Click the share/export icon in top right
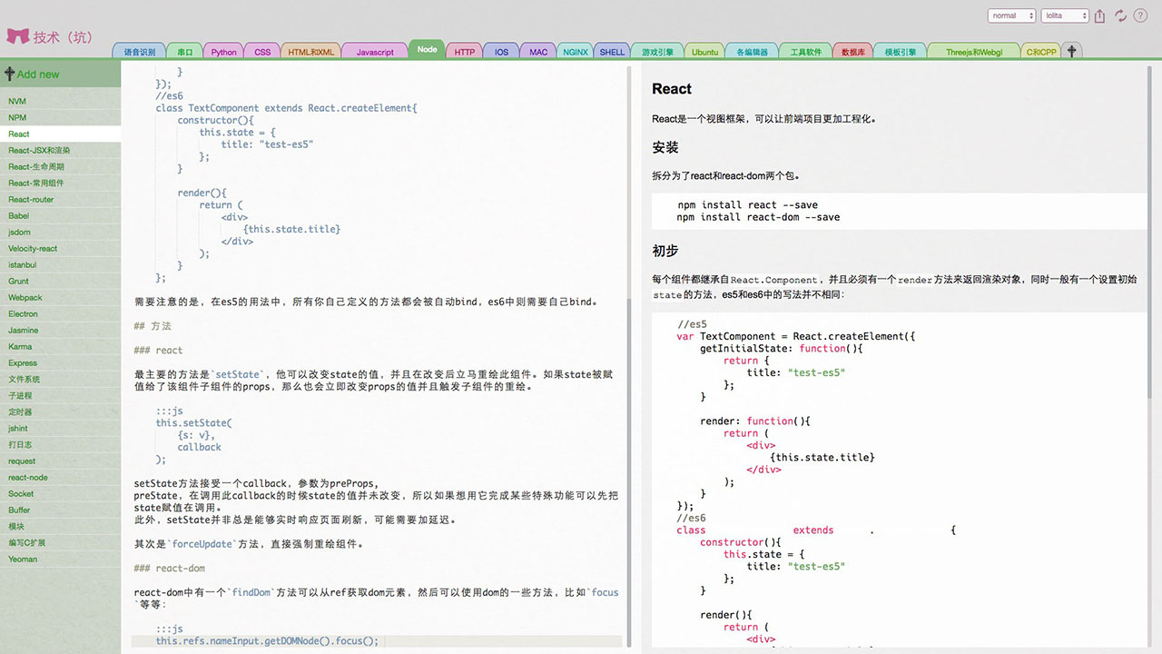The image size is (1162, 654). [1100, 15]
